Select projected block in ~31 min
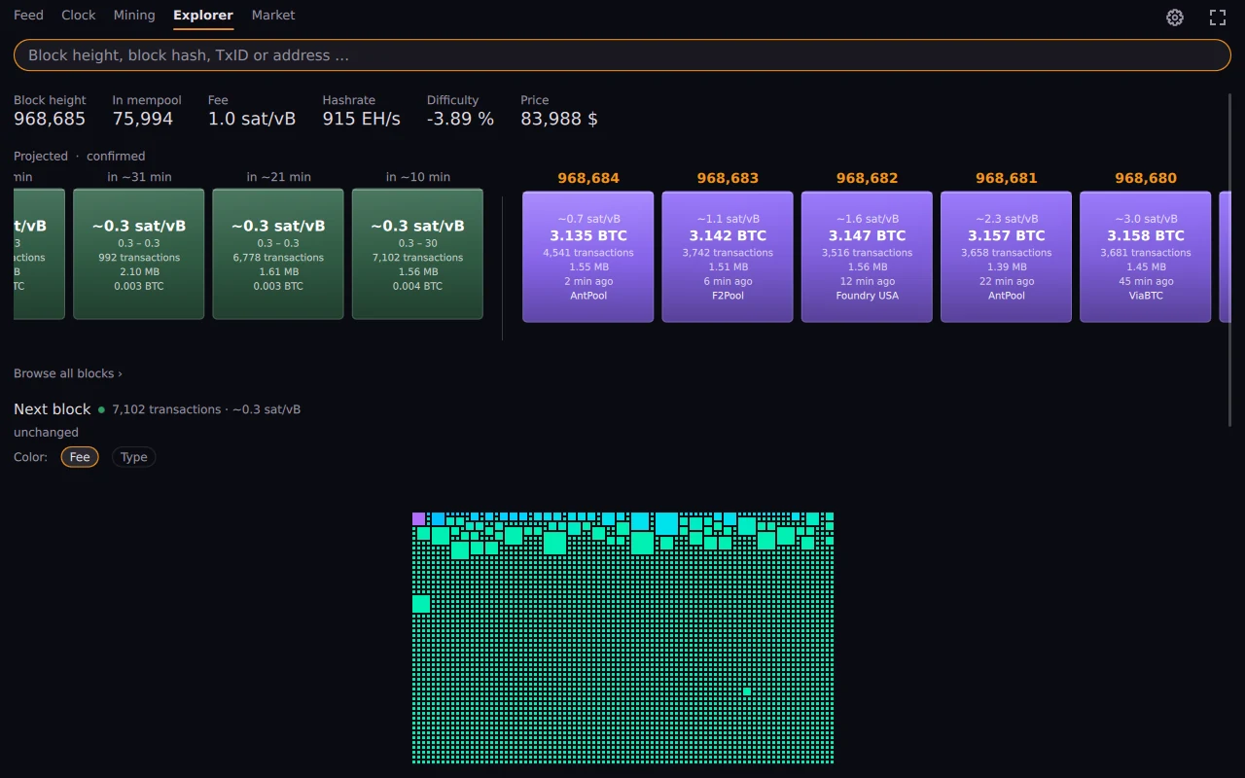This screenshot has height=778, width=1245. [x=139, y=254]
